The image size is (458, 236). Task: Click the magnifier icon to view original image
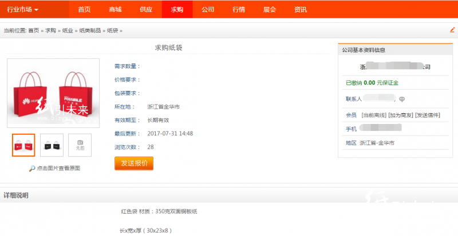click(32, 169)
